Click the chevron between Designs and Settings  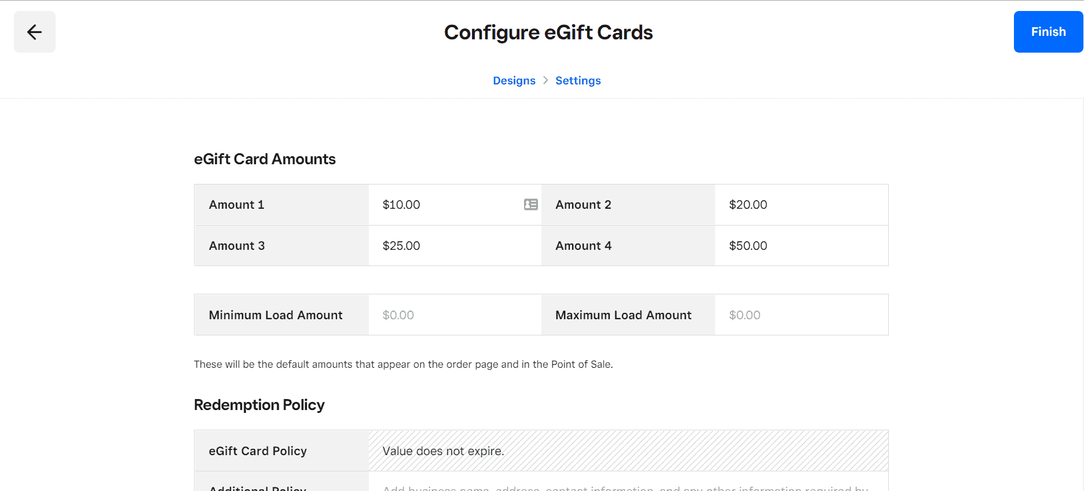click(545, 80)
